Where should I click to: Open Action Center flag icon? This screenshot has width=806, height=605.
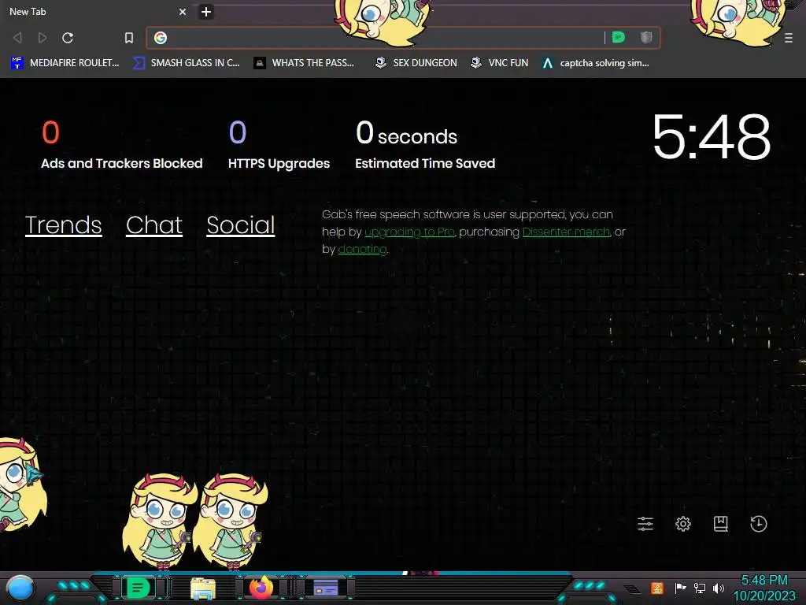click(x=680, y=588)
